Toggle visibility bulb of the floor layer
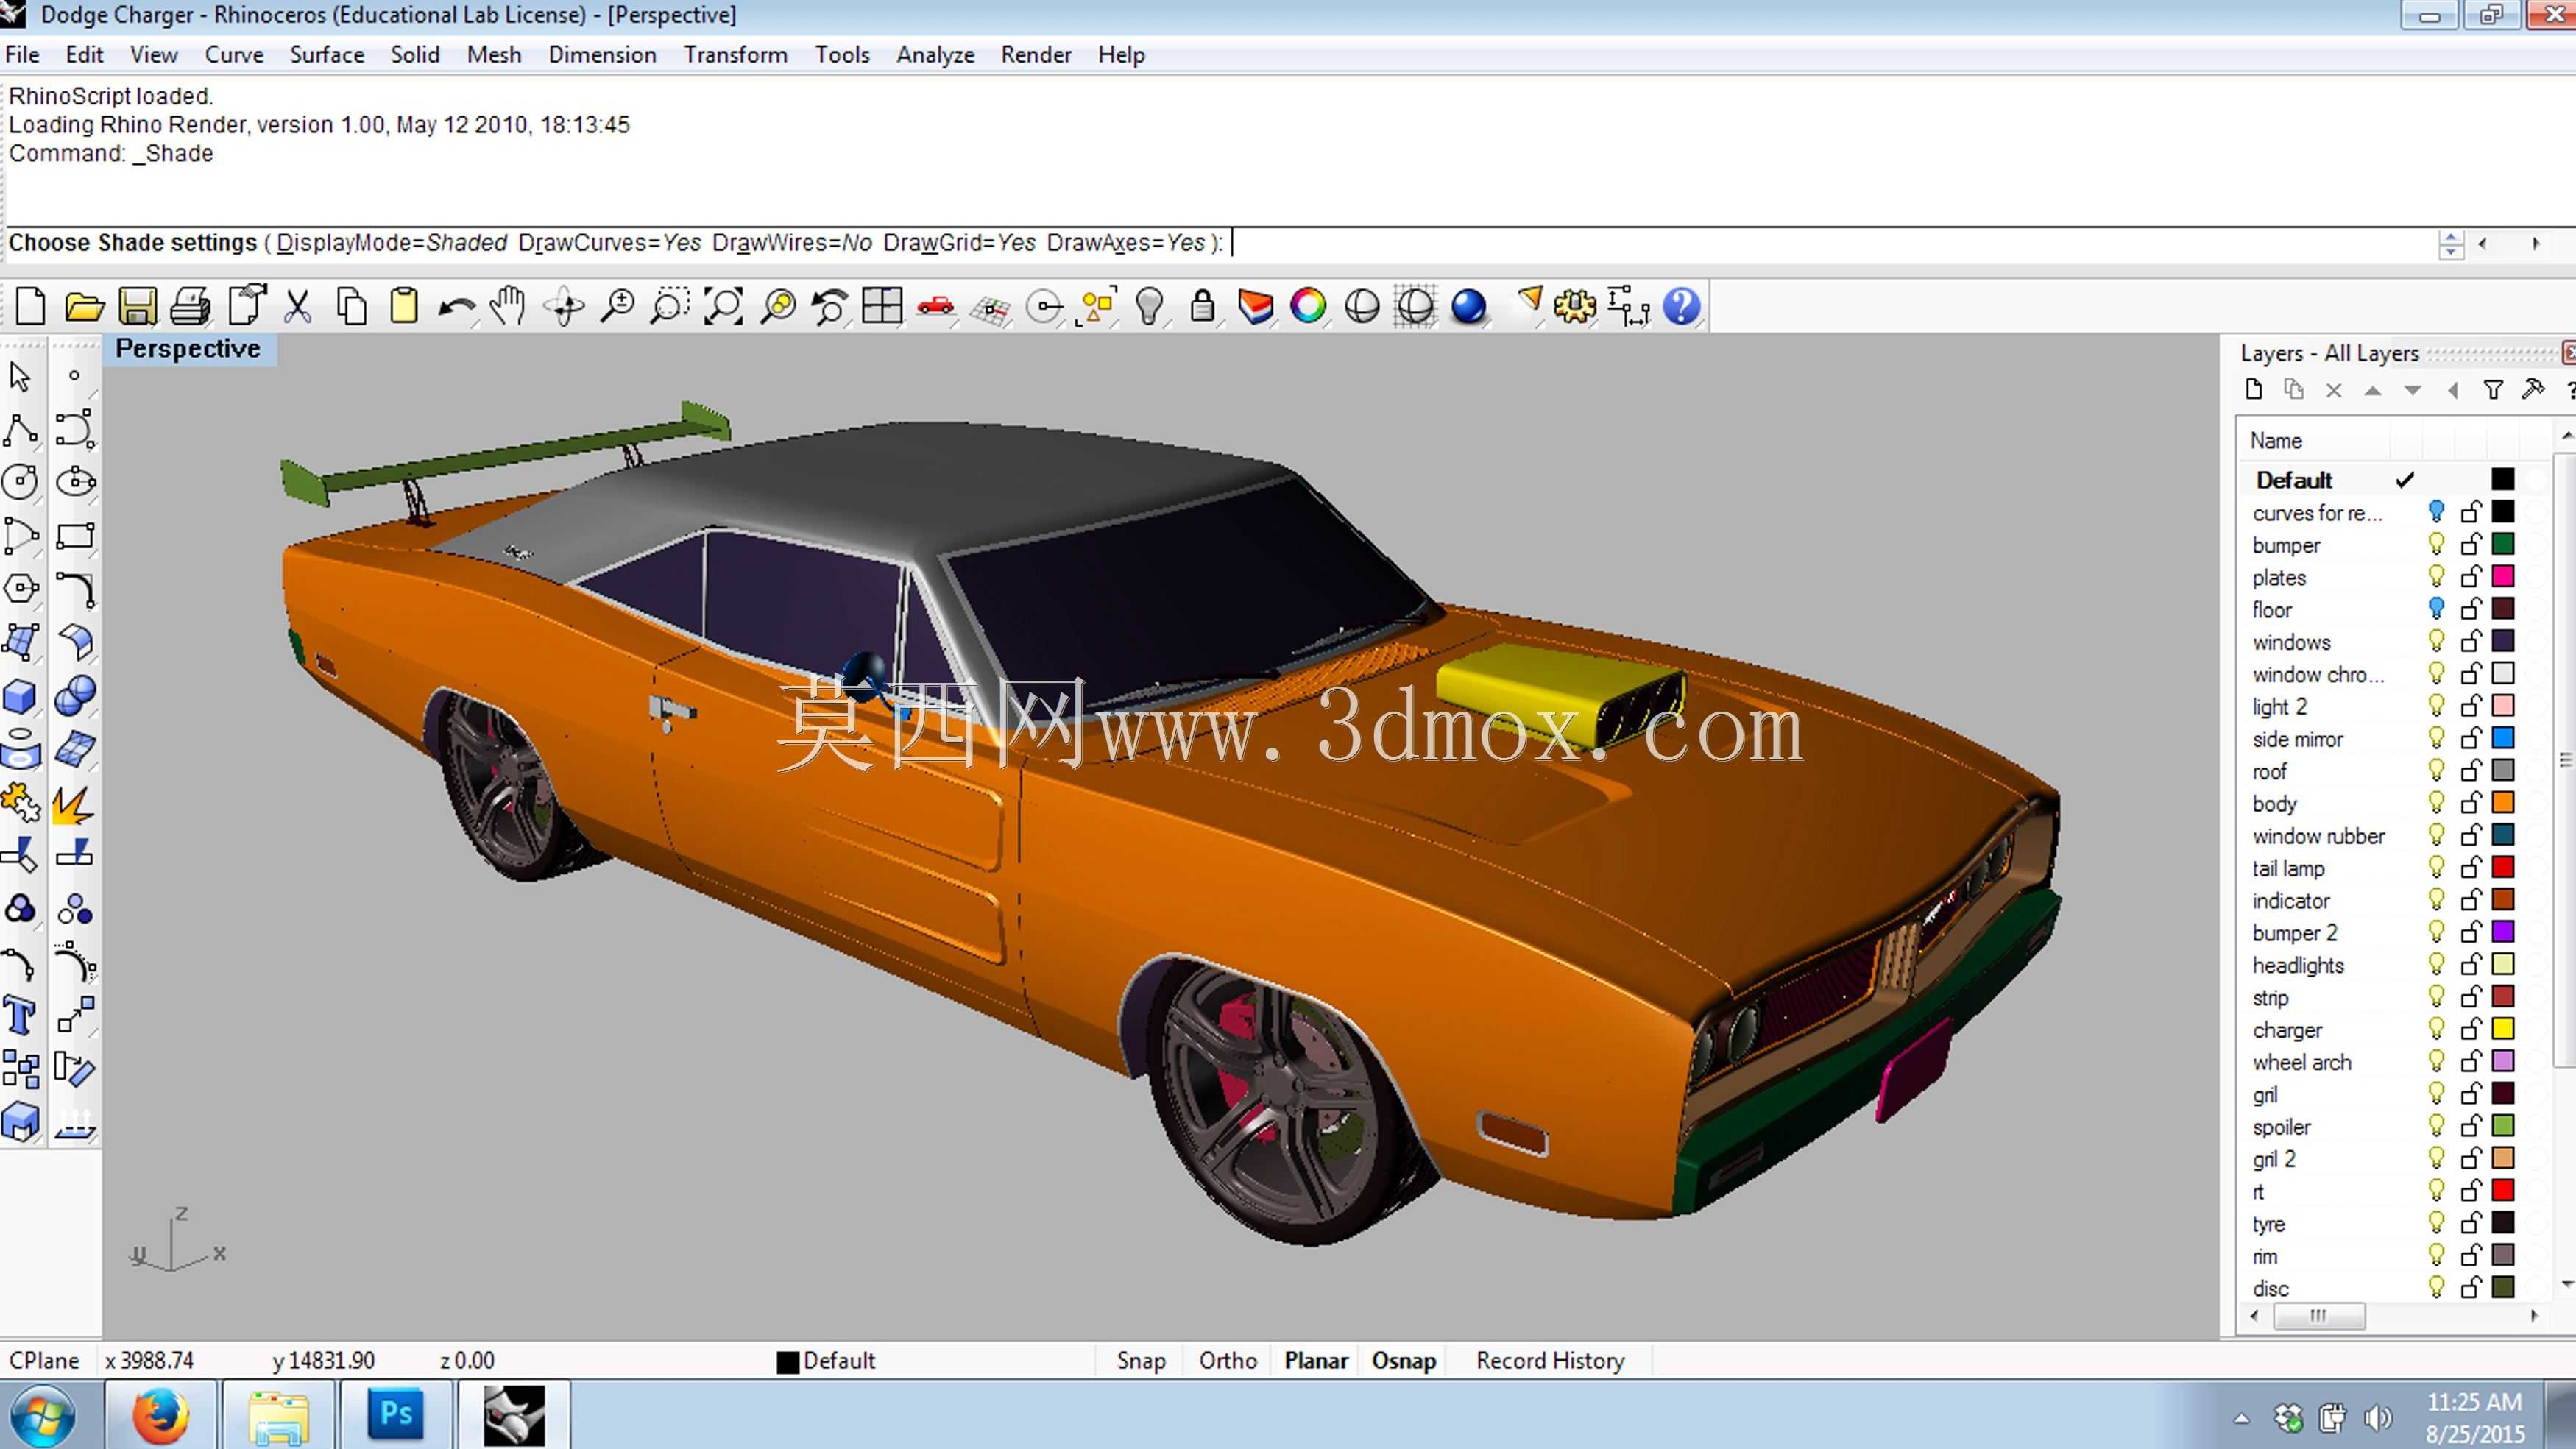Image resolution: width=2576 pixels, height=1449 pixels. pos(2436,609)
